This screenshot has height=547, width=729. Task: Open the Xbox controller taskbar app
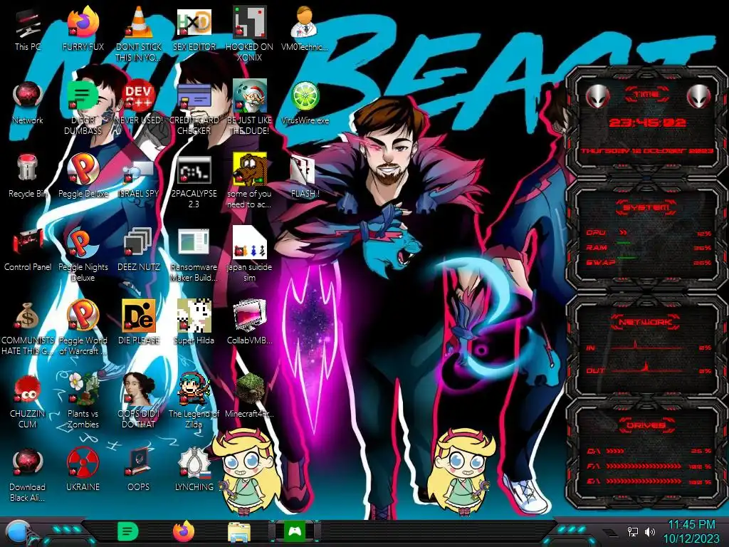coord(295,531)
